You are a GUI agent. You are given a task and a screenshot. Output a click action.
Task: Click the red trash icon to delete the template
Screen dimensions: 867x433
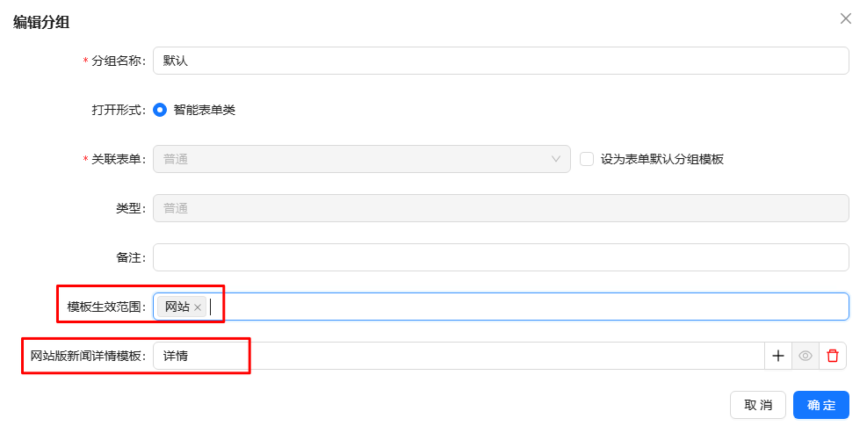click(x=833, y=356)
